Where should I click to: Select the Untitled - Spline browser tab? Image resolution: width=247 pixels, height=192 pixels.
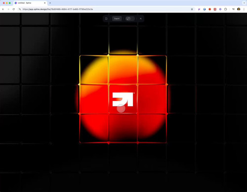[30, 3]
